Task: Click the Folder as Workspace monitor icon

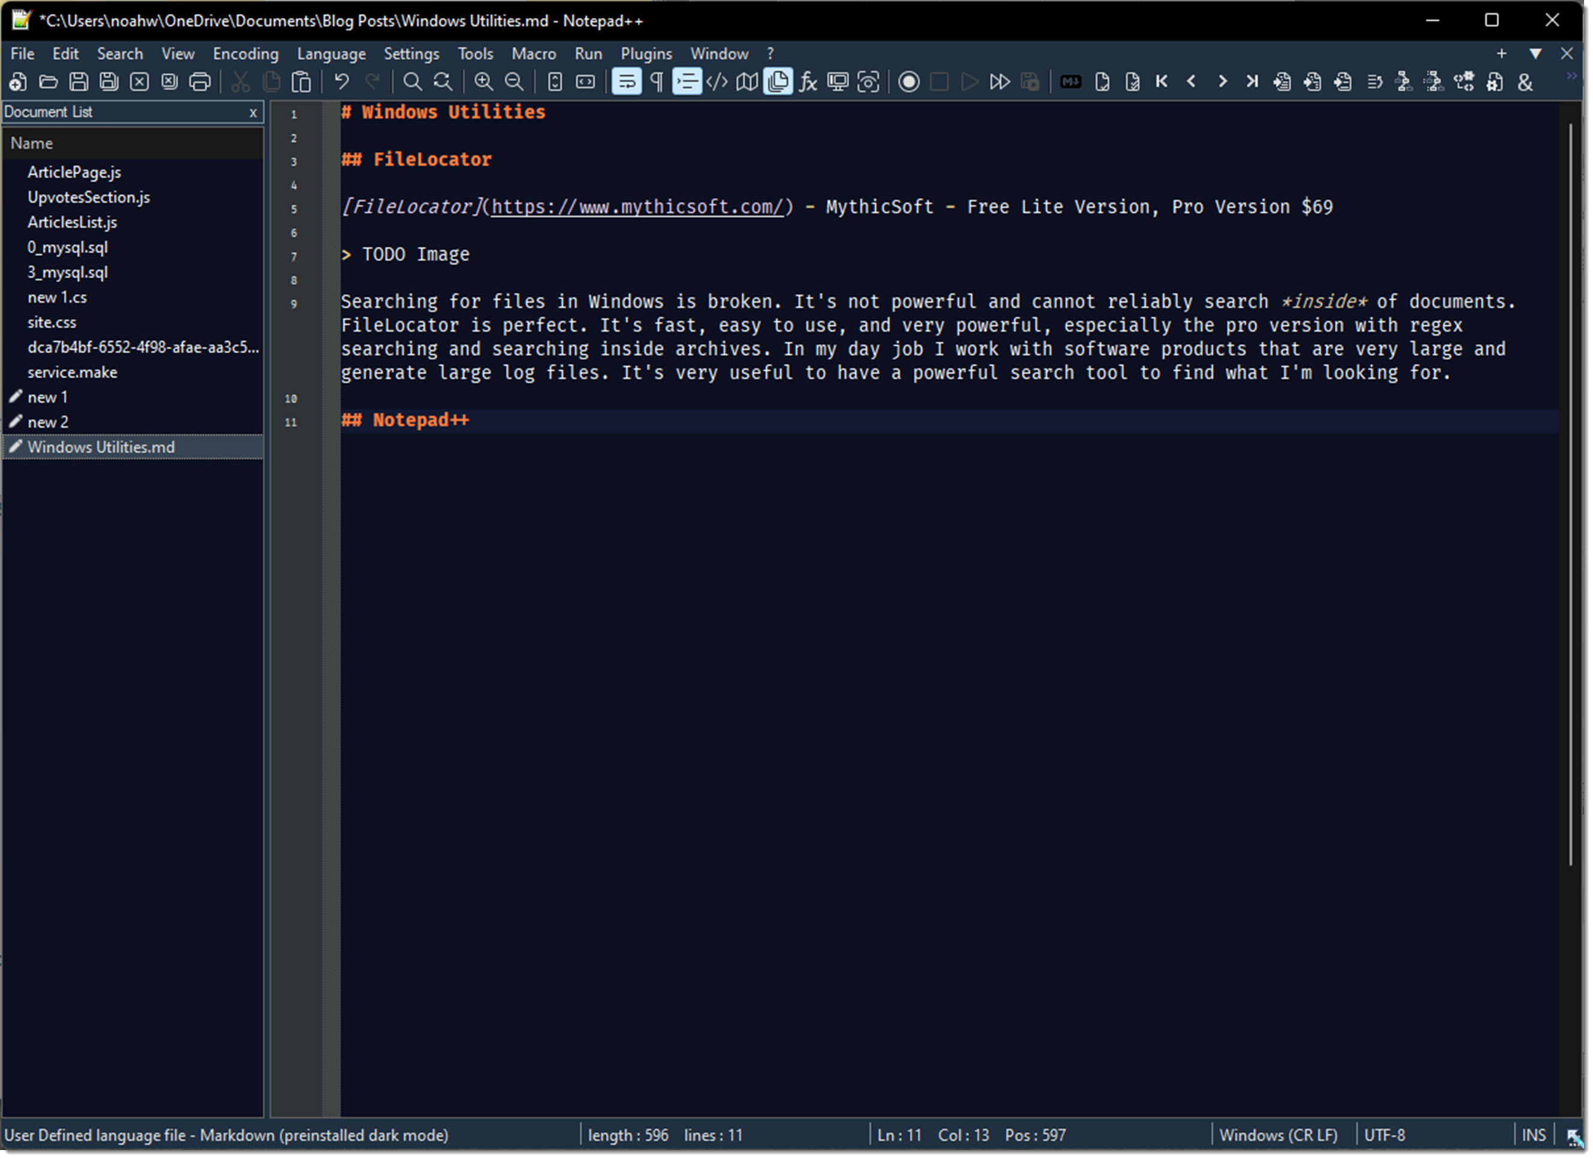Action: [839, 82]
